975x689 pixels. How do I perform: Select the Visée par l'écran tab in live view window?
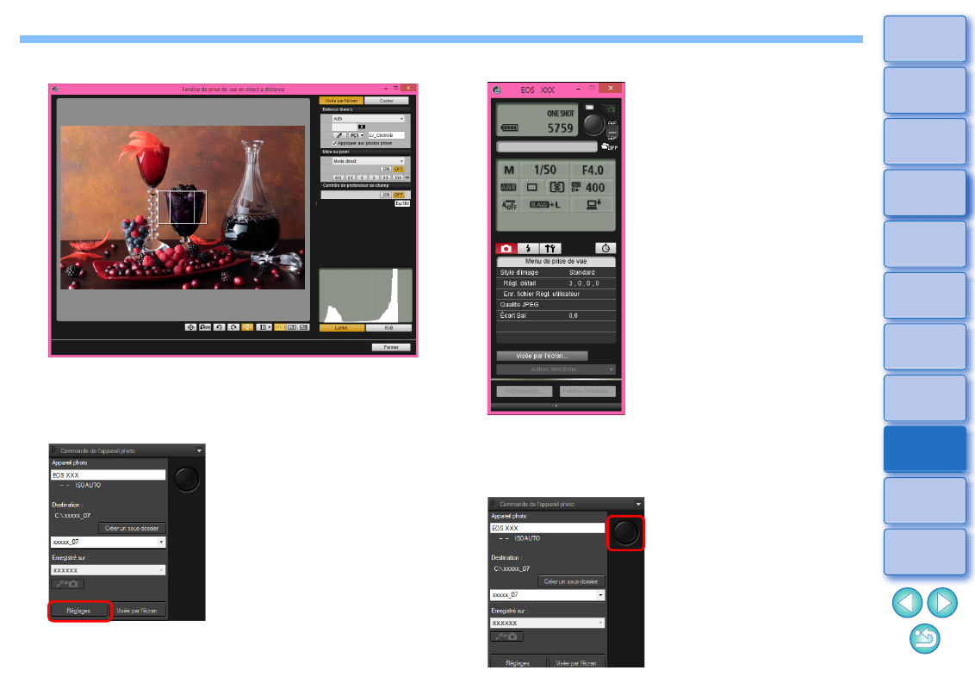[x=341, y=100]
